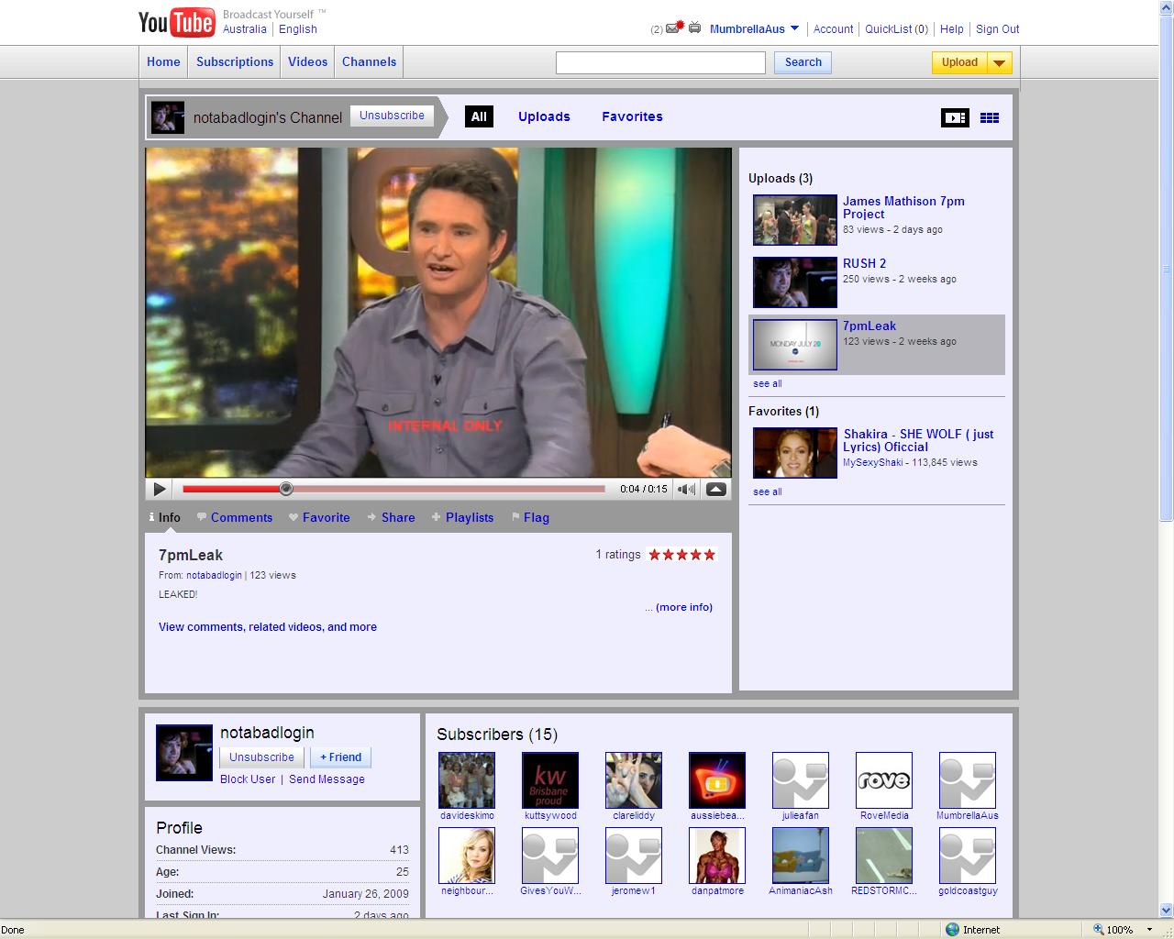Click see all under Uploads

click(x=768, y=383)
